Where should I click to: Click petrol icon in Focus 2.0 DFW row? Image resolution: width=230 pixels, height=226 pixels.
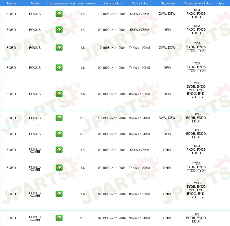coord(59,134)
